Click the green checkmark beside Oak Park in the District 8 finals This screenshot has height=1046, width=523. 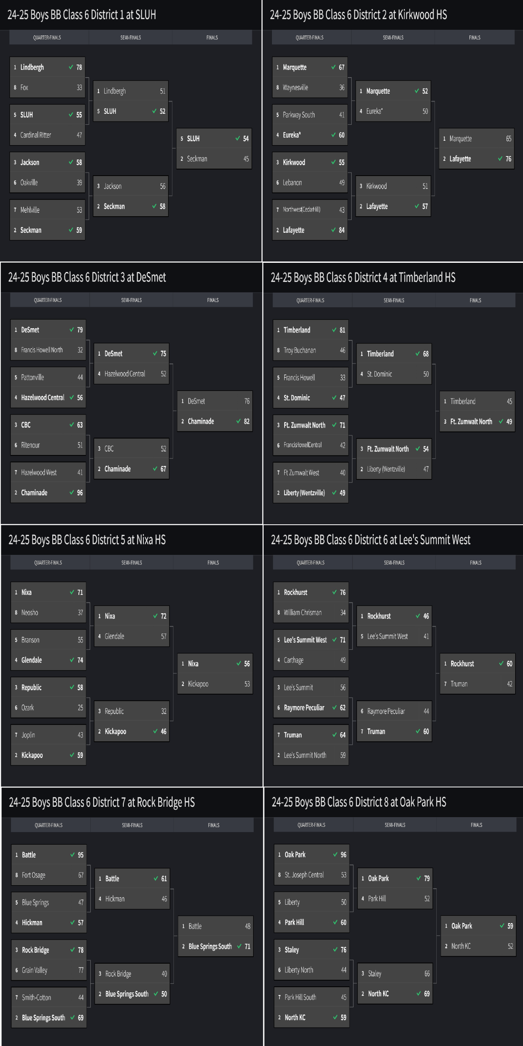click(502, 926)
